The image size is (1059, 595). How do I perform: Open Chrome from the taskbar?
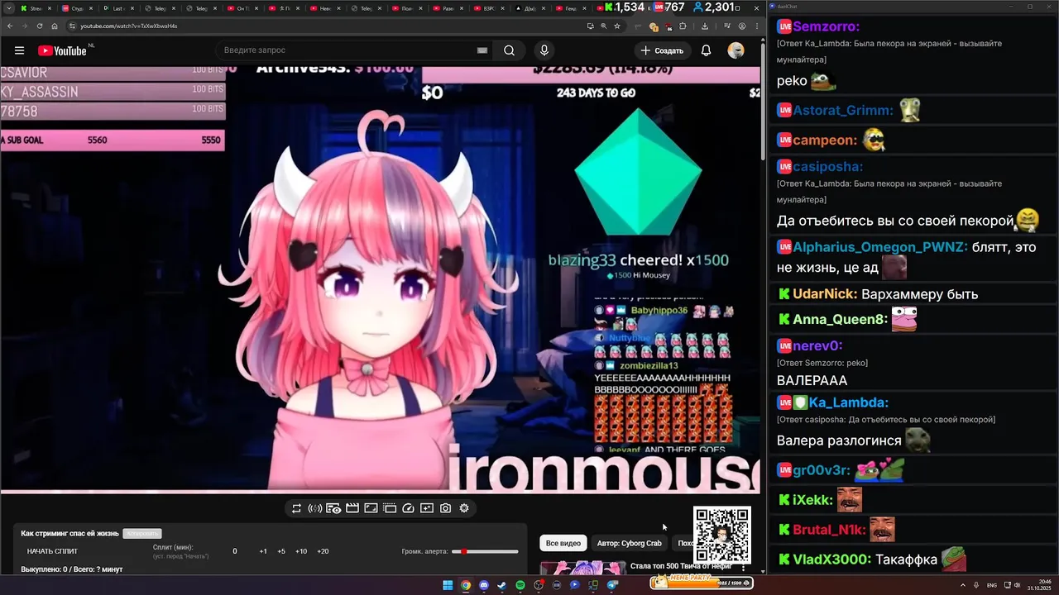(466, 585)
